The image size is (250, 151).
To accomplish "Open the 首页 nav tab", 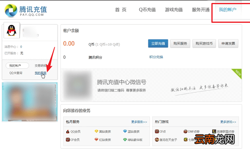I will 121,10.
